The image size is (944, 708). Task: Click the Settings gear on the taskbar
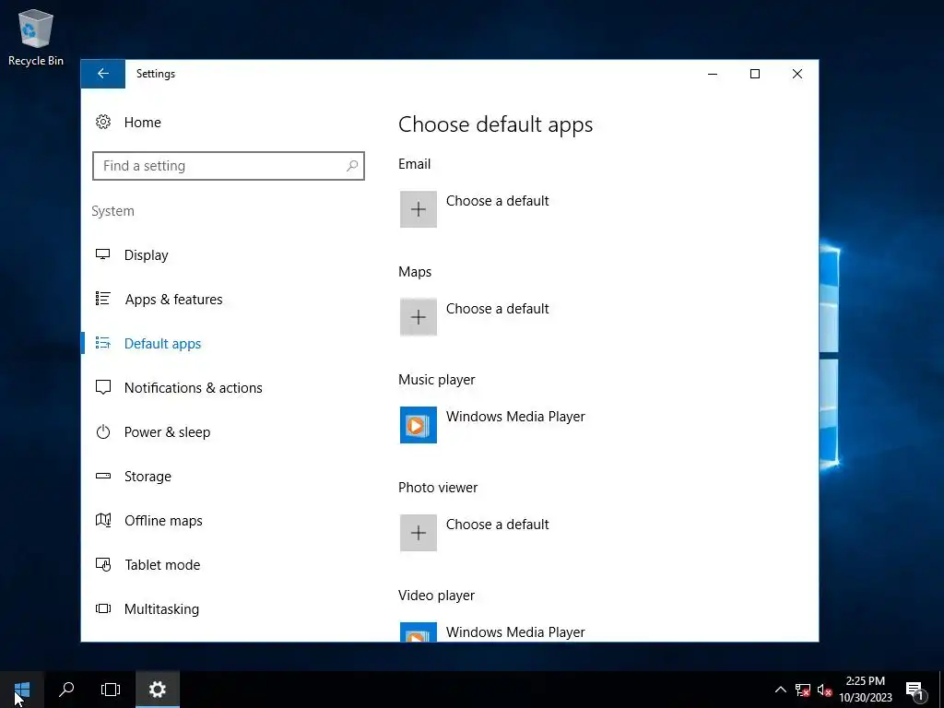click(x=157, y=690)
